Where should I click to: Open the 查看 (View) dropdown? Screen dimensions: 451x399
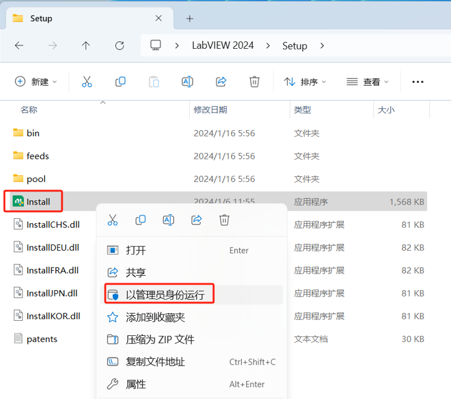point(367,82)
